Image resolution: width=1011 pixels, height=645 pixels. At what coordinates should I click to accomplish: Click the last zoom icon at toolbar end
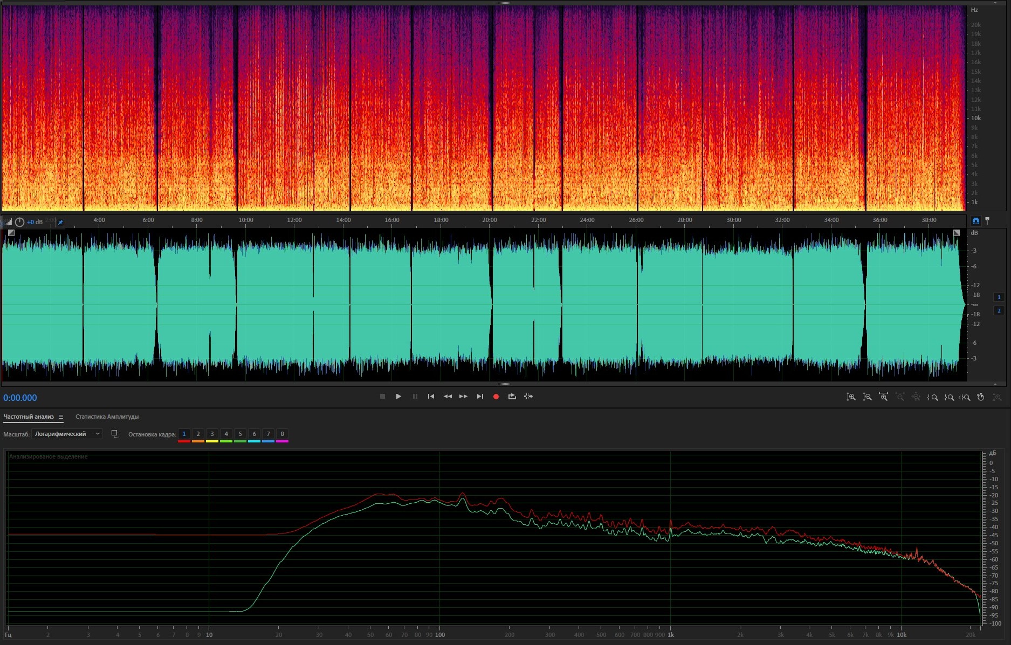tap(997, 397)
